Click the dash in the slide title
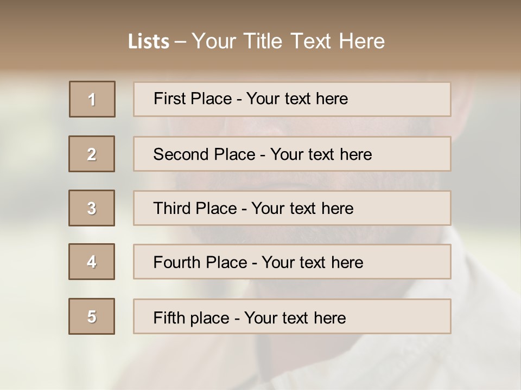Screen dimensions: 521x390 180,42
